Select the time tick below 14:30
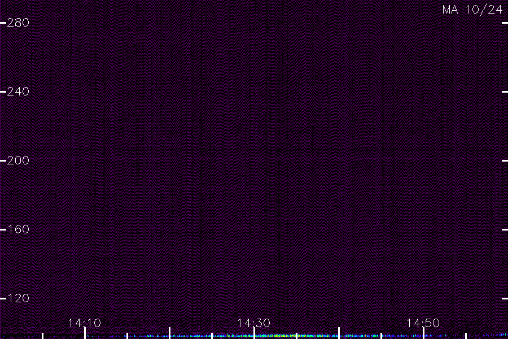This screenshot has height=339, width=508. [255, 333]
